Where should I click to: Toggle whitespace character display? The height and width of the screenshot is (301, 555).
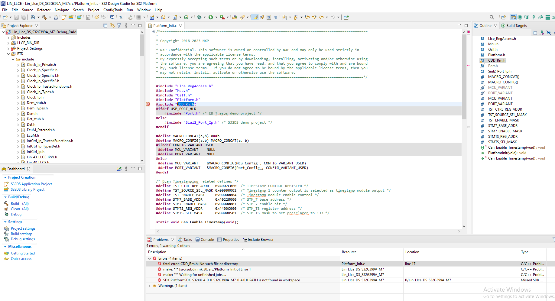click(276, 18)
